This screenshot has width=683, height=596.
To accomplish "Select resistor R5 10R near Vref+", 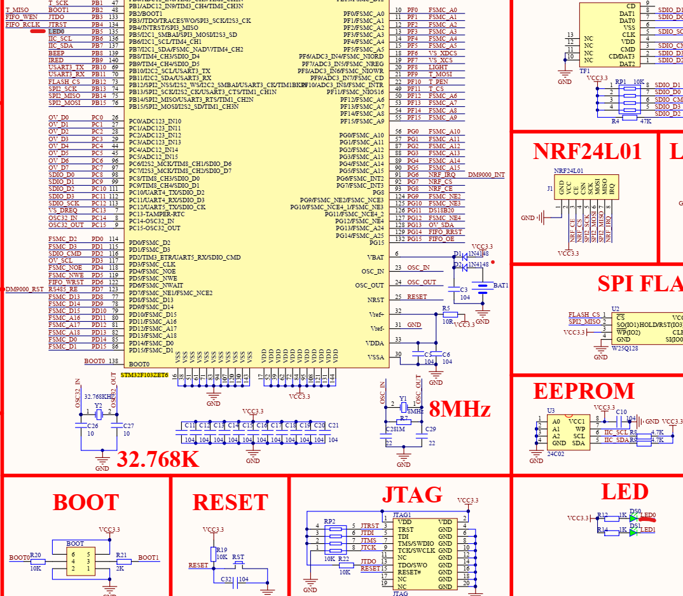I will coord(450,314).
